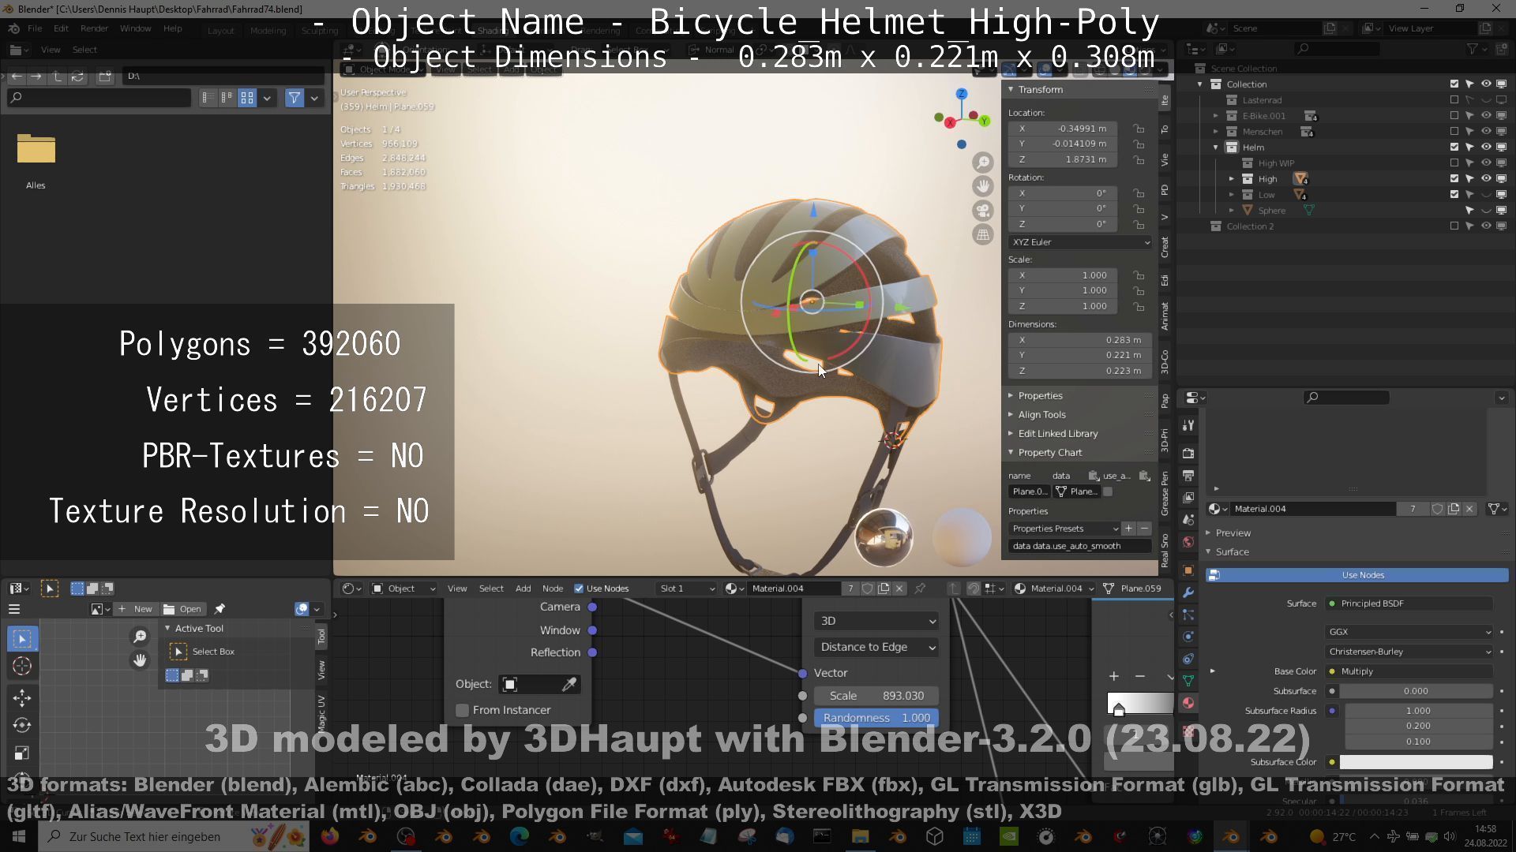The image size is (1516, 852).
Task: Open the Material properties tab
Action: (x=1188, y=703)
